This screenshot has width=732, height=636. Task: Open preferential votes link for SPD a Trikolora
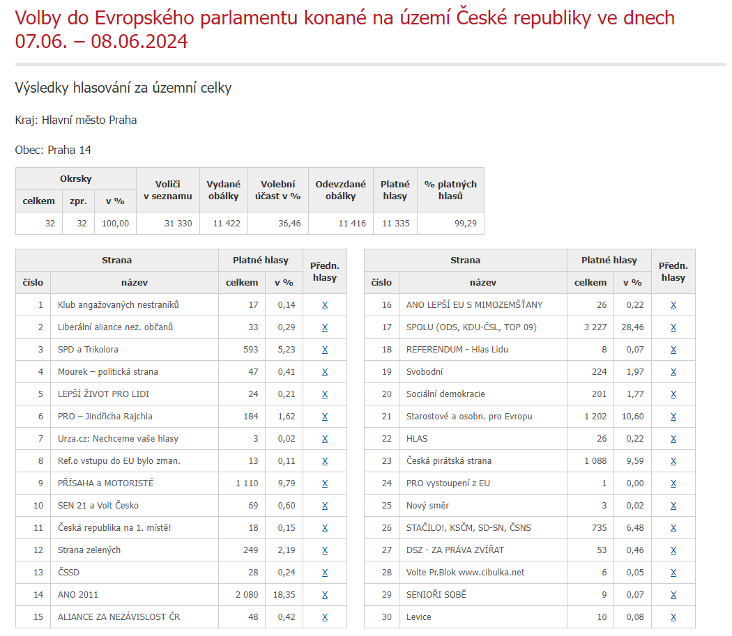[325, 350]
